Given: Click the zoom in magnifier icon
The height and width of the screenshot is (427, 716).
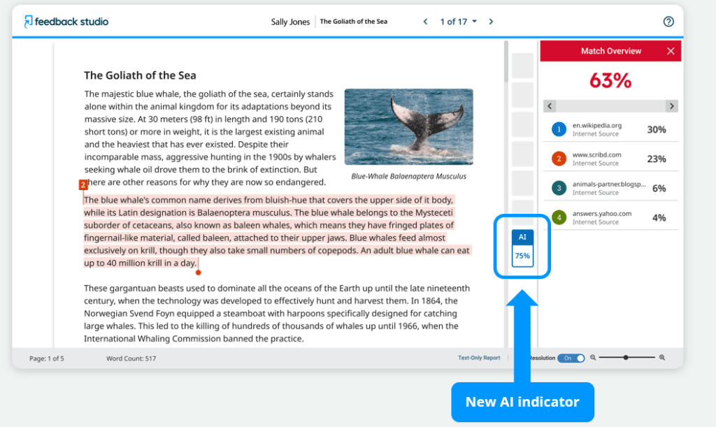Looking at the screenshot, I should pos(661,357).
